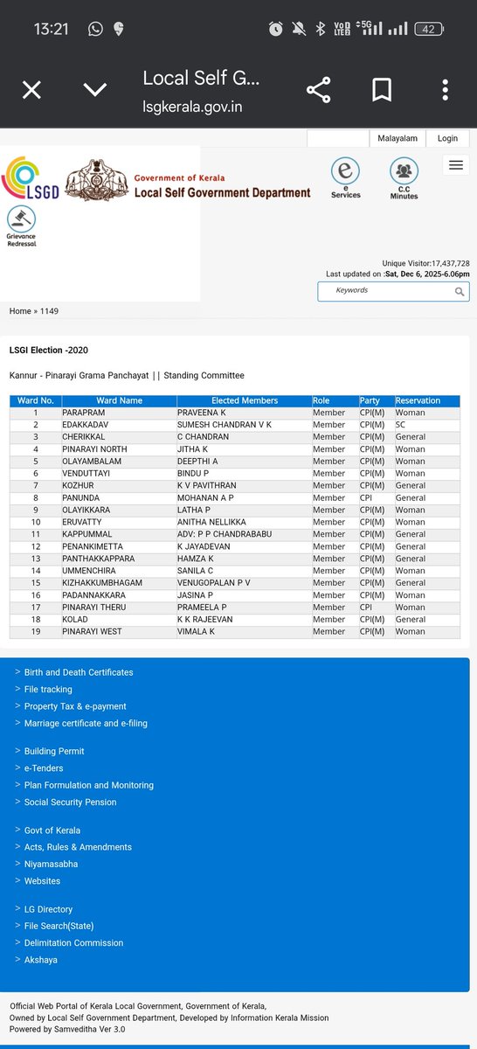477x1049 pixels.
Task: Open the C.C Minutes icon
Action: 404,178
